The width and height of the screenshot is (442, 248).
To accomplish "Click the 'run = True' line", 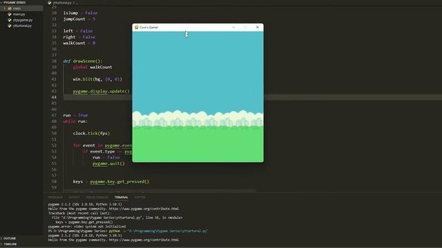I will click(75, 115).
